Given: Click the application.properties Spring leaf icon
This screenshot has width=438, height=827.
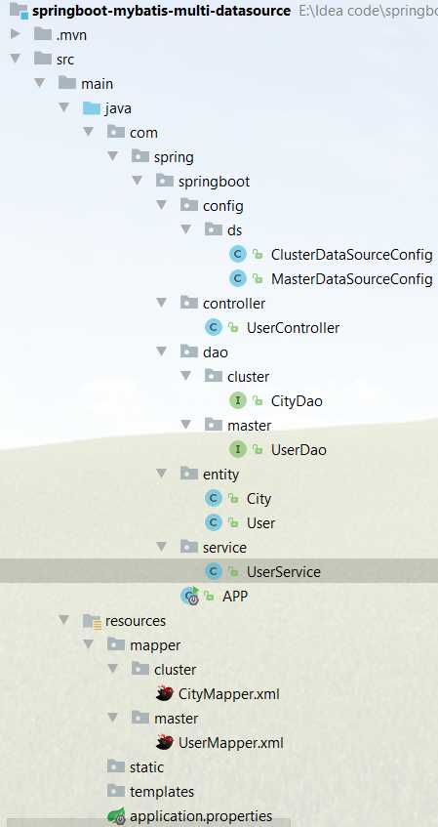Looking at the screenshot, I should pos(116,816).
